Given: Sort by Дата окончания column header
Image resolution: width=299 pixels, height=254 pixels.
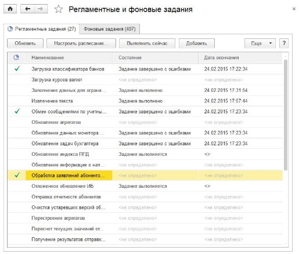Looking at the screenshot, I should (240, 58).
